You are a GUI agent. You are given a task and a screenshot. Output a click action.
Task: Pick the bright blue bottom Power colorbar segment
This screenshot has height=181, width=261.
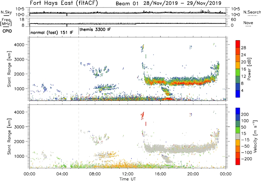[x=238, y=94]
